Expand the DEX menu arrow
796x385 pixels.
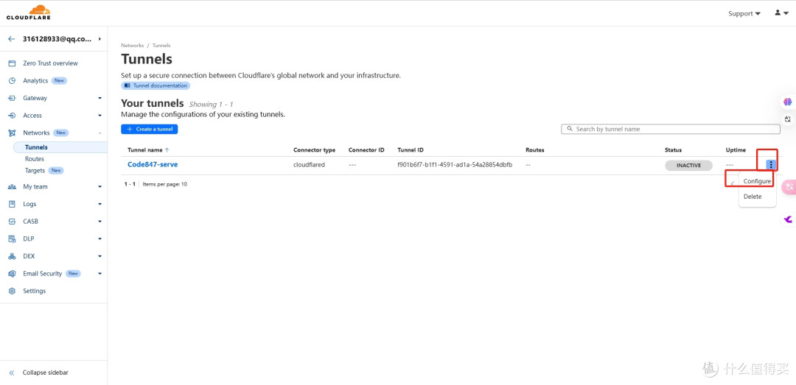[x=100, y=256]
